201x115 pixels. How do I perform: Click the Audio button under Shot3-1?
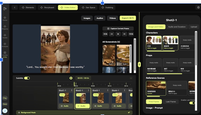pyautogui.click(x=100, y=106)
